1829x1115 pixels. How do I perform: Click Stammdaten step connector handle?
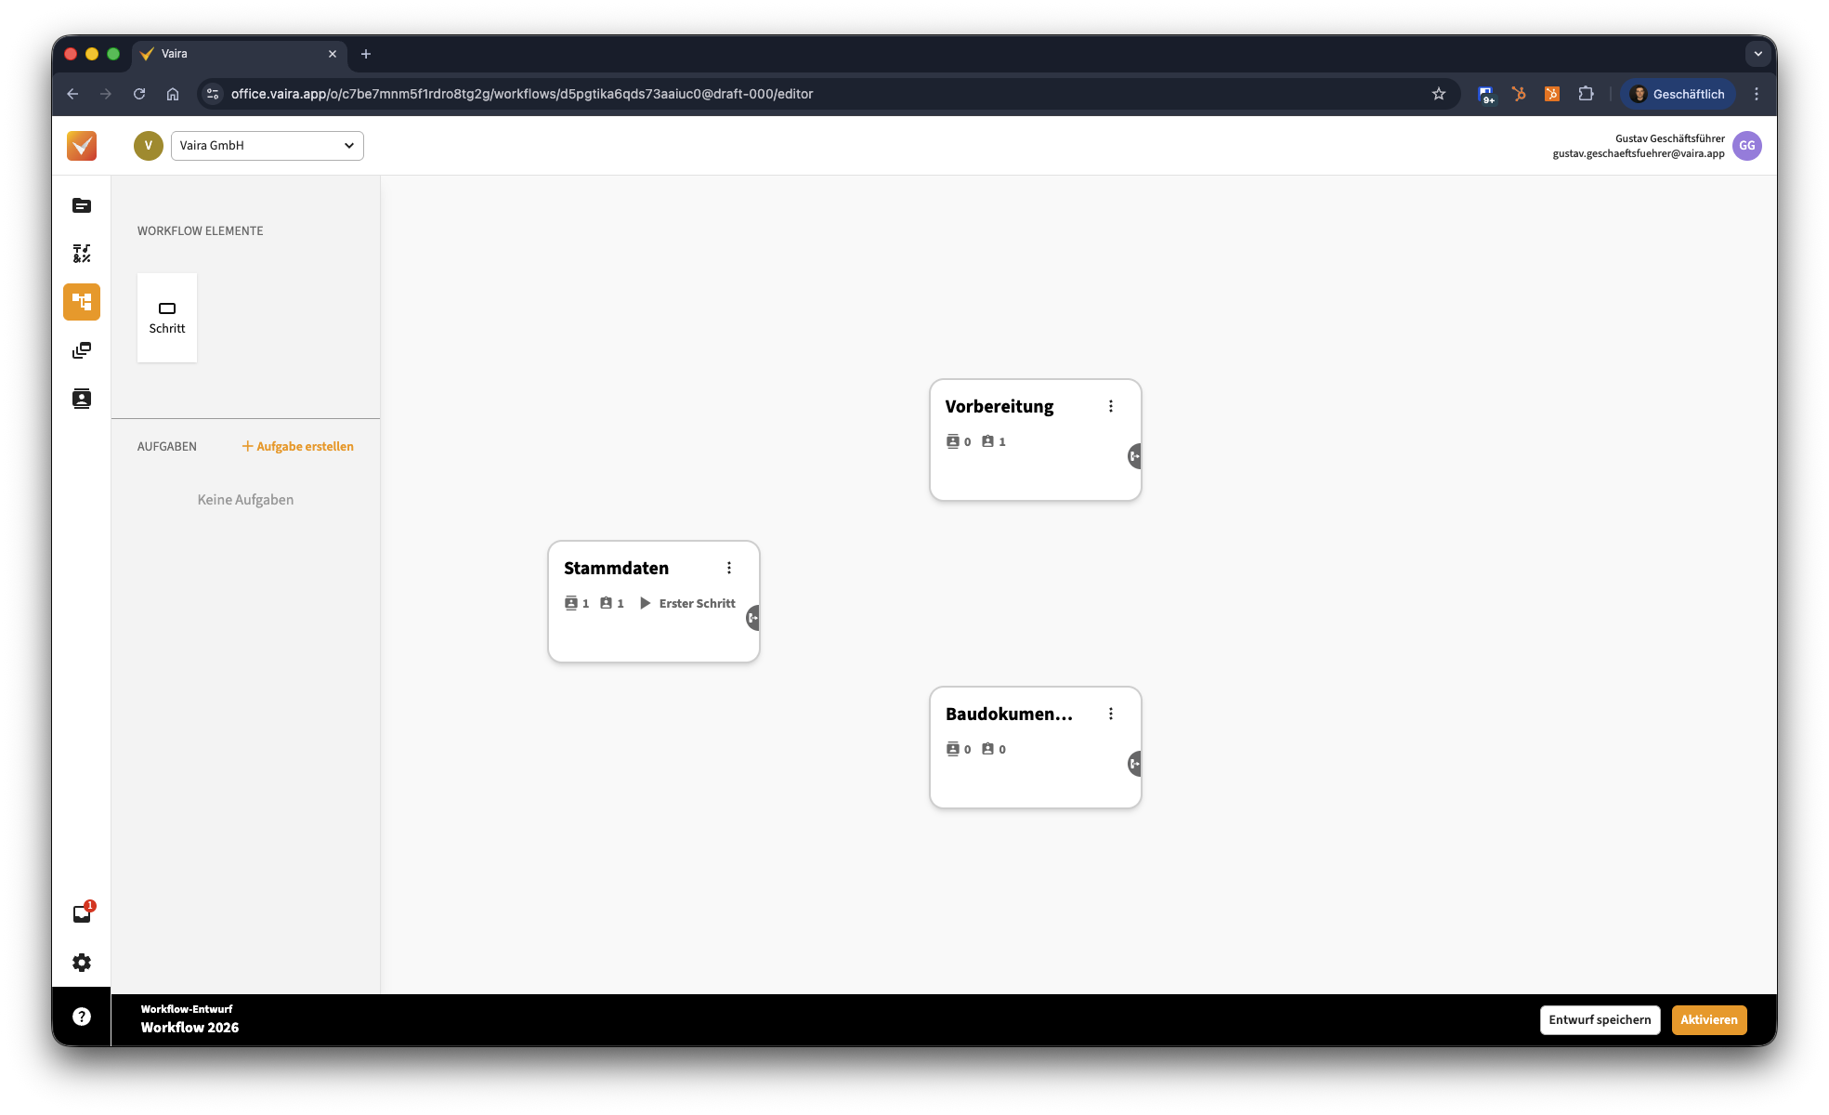pos(753,618)
